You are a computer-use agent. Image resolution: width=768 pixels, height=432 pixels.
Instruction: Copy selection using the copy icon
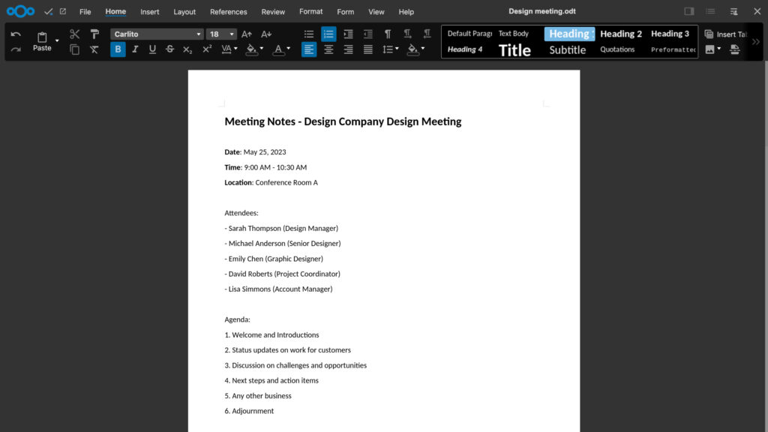point(74,49)
